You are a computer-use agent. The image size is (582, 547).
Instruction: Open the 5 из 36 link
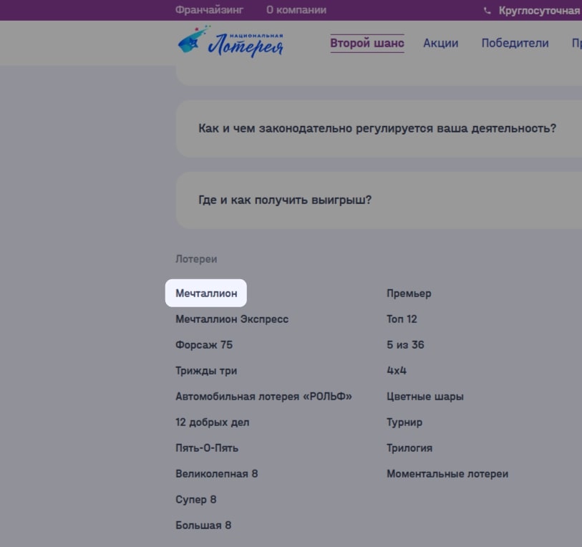[405, 345]
